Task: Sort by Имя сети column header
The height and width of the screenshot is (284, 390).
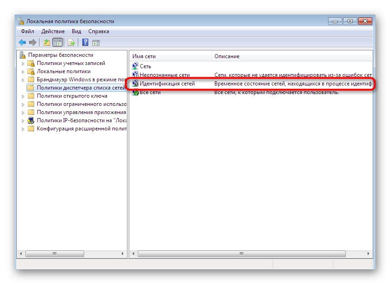Action: pos(170,56)
